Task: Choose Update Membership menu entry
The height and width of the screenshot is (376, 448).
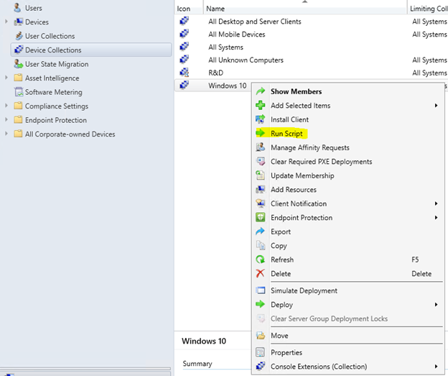Action: coord(347,175)
